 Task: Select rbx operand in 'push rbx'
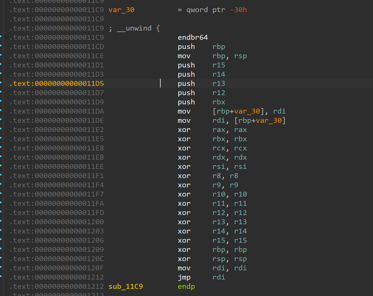(x=219, y=102)
